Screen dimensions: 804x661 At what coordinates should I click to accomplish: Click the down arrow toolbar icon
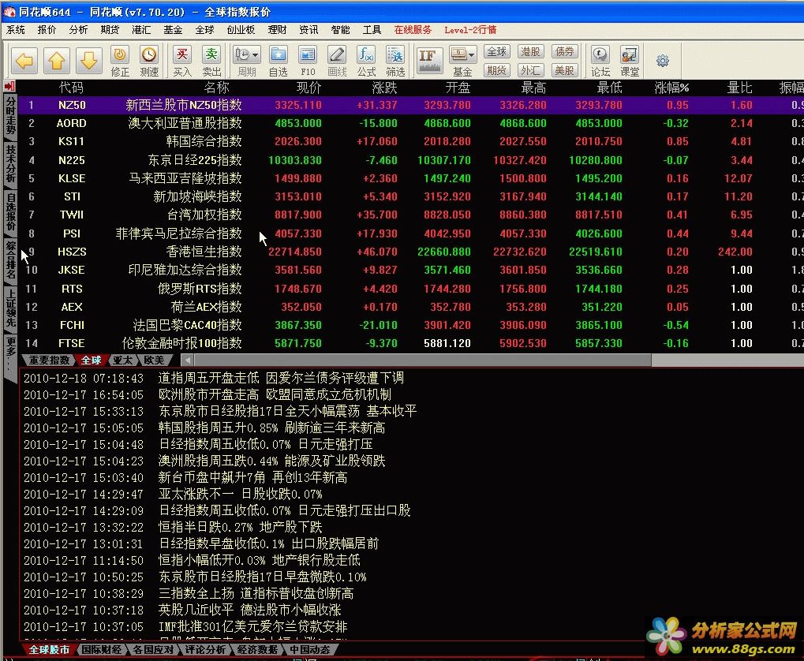(88, 61)
